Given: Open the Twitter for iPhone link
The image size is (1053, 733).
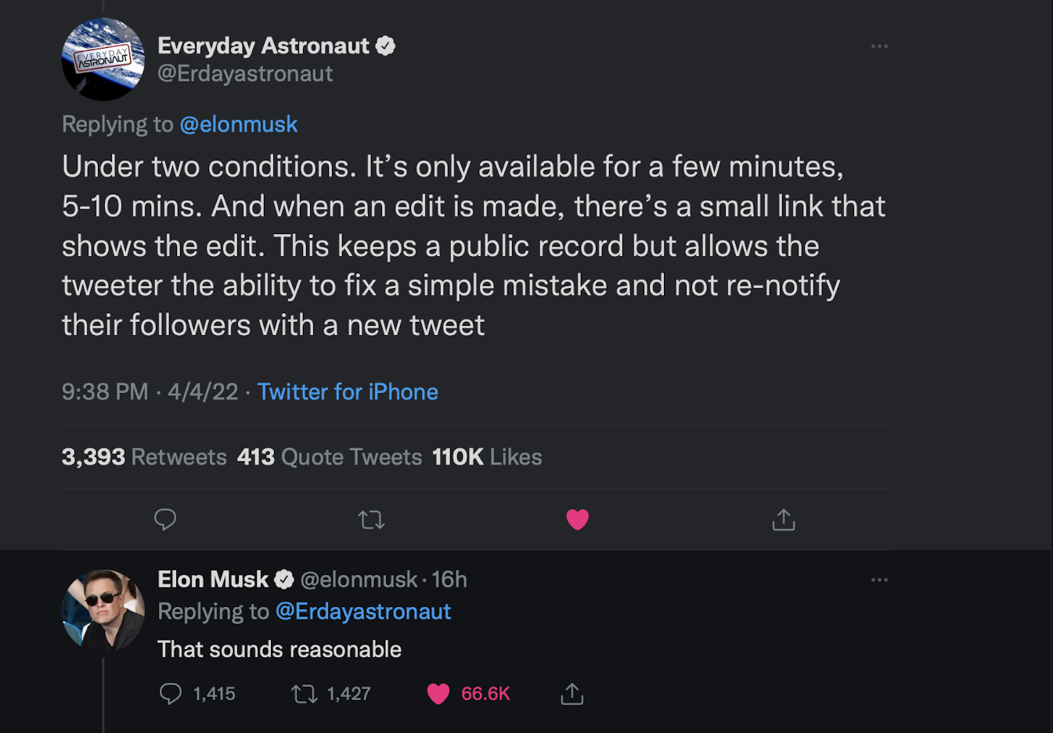Looking at the screenshot, I should [x=348, y=392].
